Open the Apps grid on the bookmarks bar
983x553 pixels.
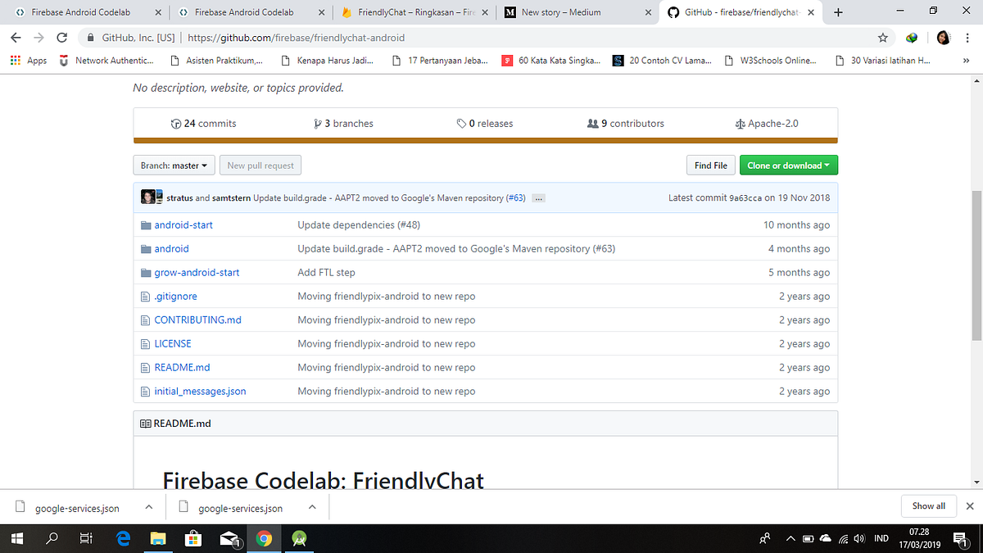tap(15, 60)
